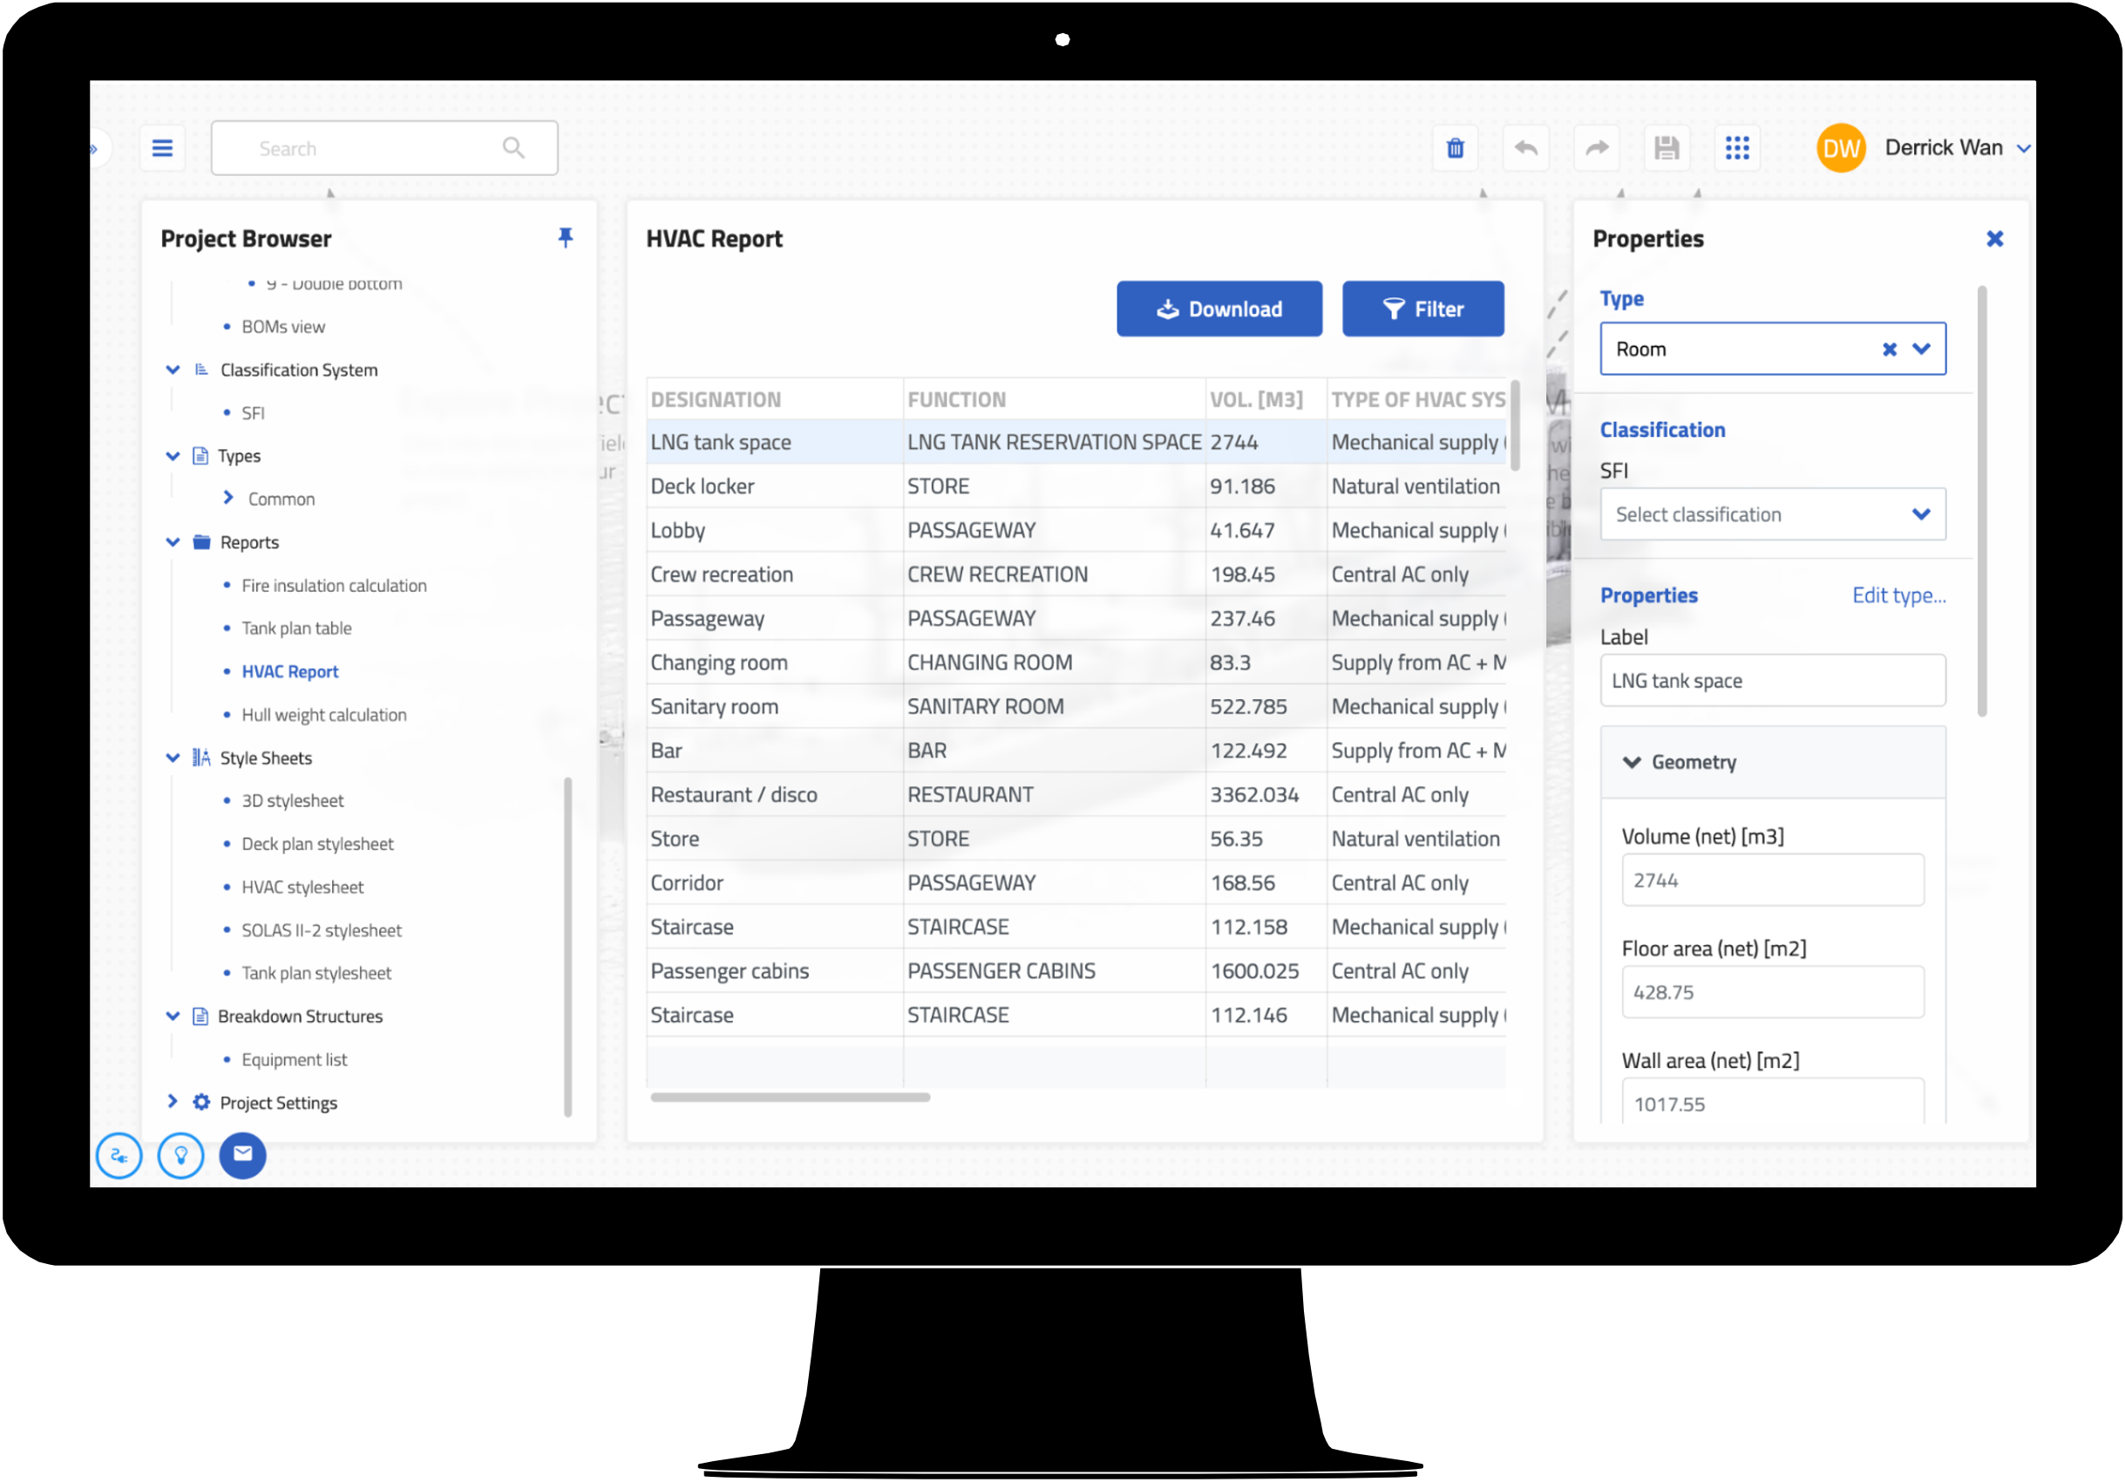The width and height of the screenshot is (2125, 1482).
Task: Collapse the Reports tree node
Action: tap(173, 541)
